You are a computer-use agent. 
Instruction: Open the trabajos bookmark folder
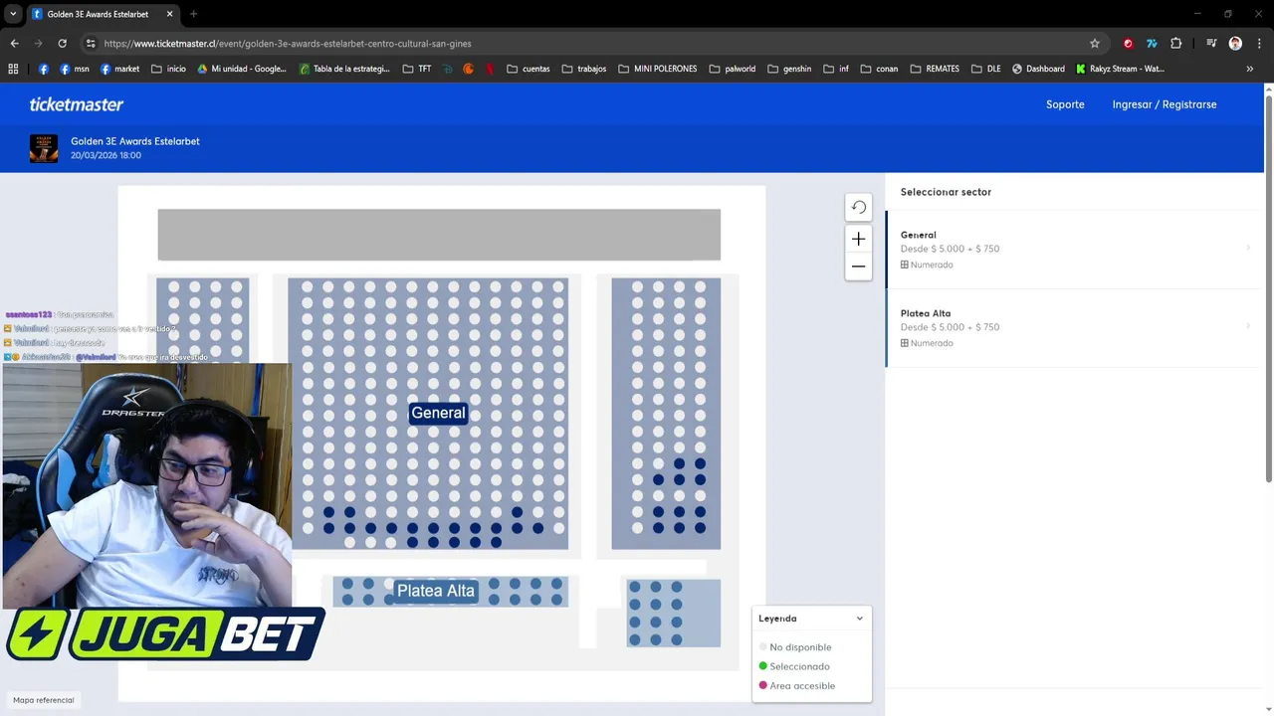pos(584,69)
